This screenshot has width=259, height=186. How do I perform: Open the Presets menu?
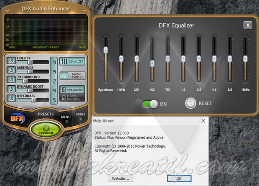point(46,114)
